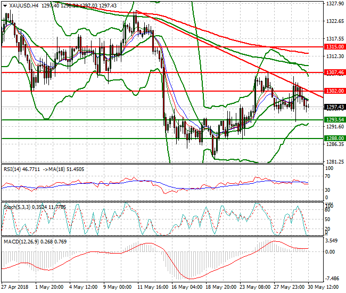
Task: Click the RSI(14) 46.7711 indicator label
Action: tap(22, 169)
